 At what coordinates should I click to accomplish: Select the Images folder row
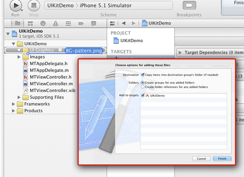pos(55,57)
